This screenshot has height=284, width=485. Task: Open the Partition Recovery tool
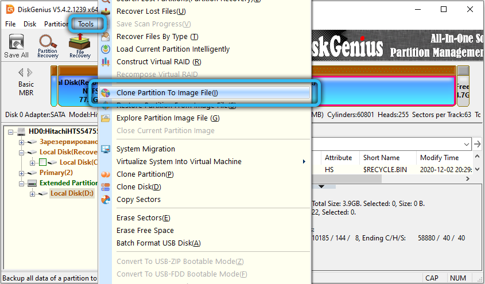[x=48, y=46]
